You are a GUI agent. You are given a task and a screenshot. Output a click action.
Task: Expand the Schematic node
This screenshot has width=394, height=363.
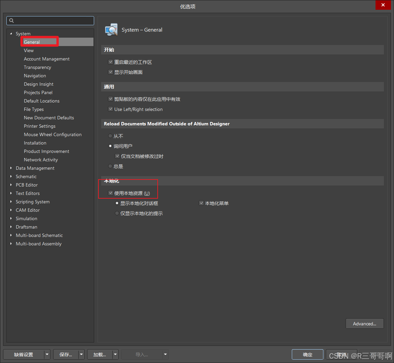click(11, 176)
